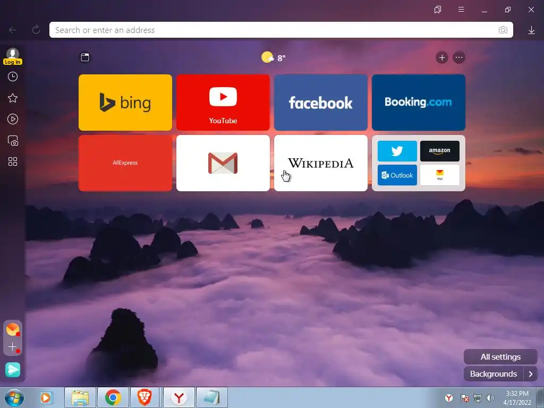The height and width of the screenshot is (408, 544).
Task: Open the video play icon in sidebar
Action: [x=13, y=120]
